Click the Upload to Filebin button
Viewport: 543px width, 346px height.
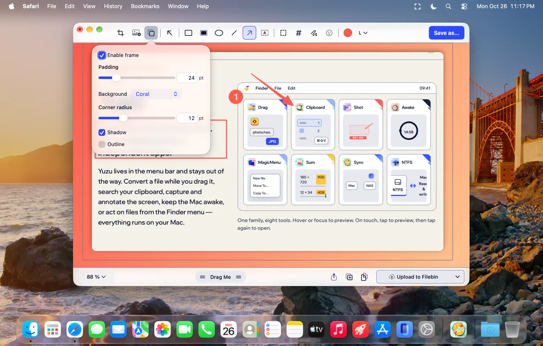pos(414,277)
